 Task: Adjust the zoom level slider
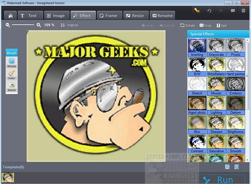(23, 25)
